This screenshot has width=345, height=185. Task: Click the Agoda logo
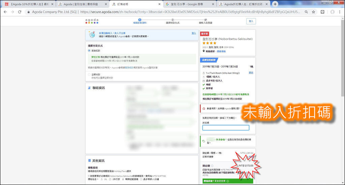point(92,21)
